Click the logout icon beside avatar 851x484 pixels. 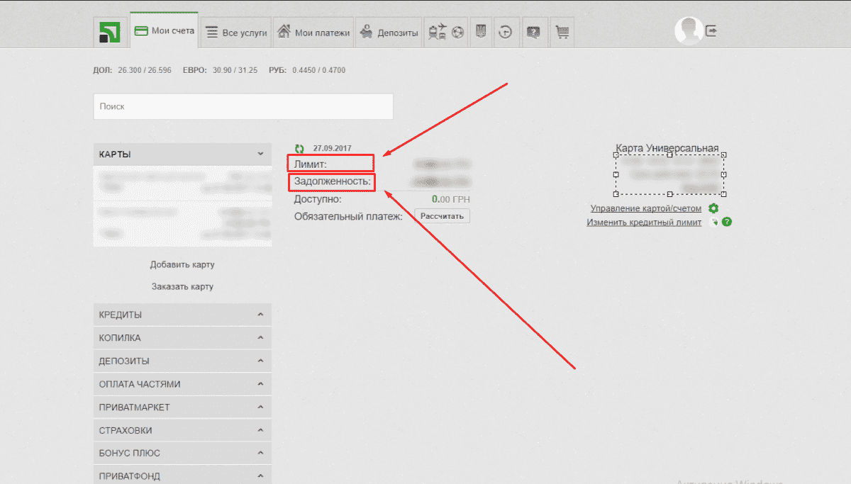coord(711,31)
